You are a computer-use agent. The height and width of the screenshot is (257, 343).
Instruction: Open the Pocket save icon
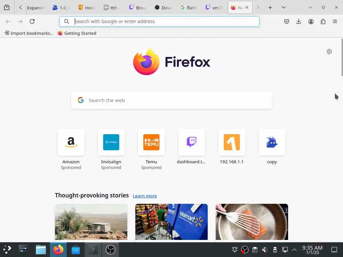coord(287,21)
